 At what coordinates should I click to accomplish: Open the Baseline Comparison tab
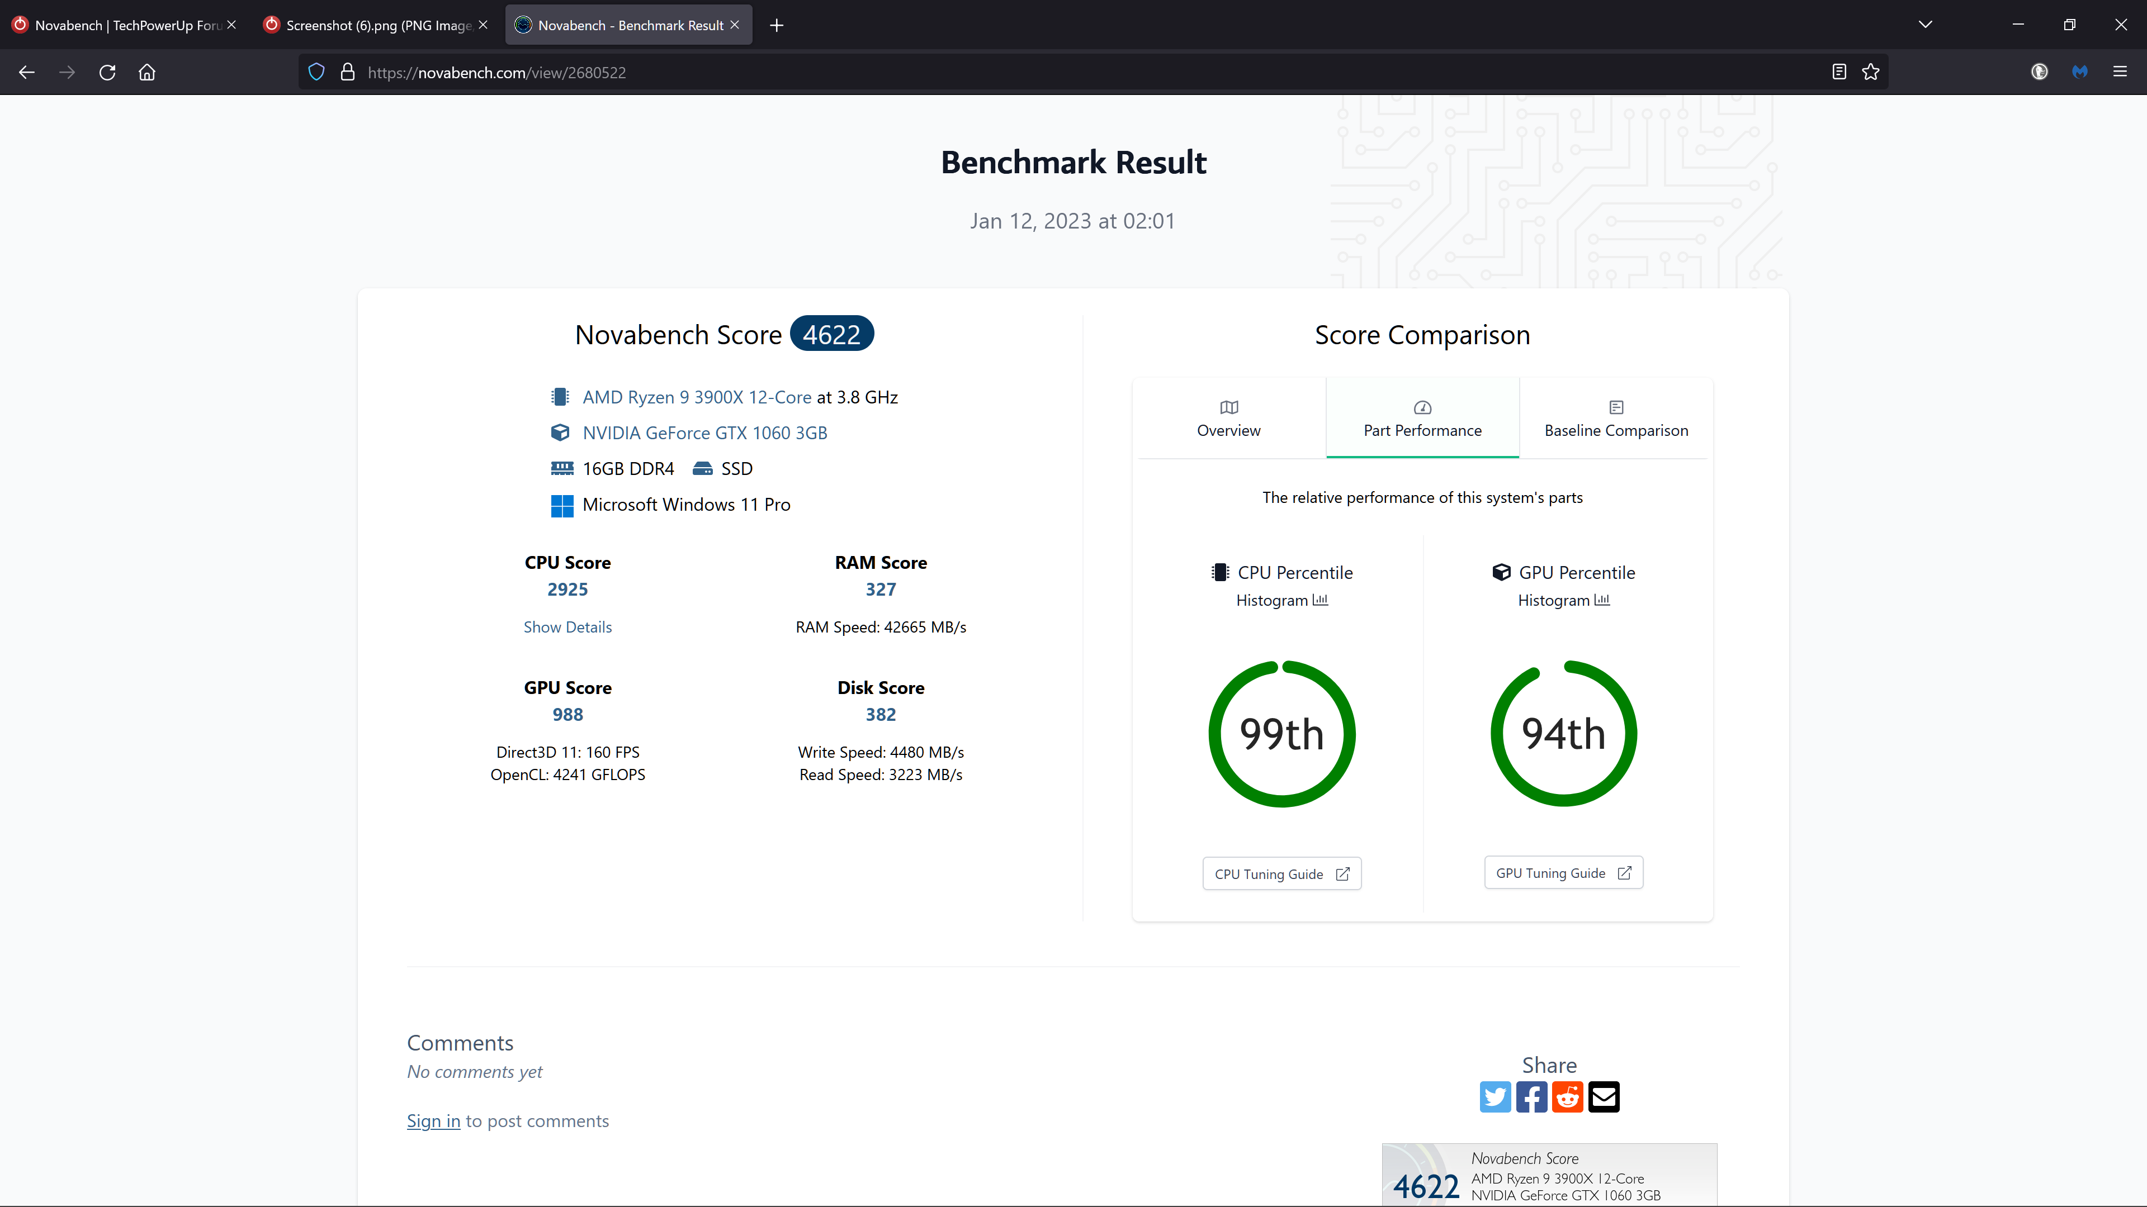[x=1616, y=418]
